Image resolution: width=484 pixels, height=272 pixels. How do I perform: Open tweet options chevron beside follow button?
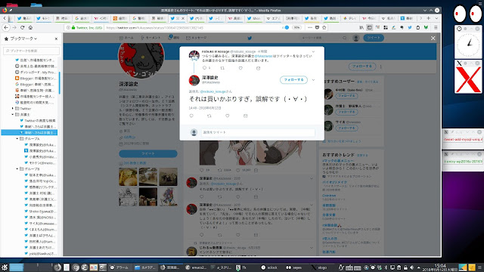tap(313, 79)
